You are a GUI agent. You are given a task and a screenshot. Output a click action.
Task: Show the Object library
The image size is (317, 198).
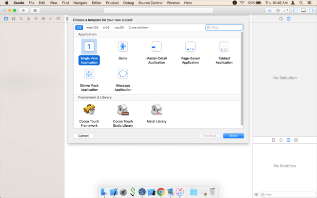coord(289,140)
